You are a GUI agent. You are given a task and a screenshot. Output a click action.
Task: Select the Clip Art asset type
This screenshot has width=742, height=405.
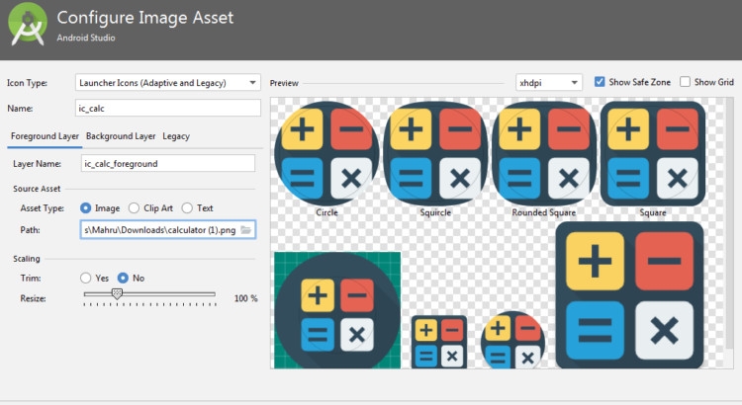pos(135,208)
